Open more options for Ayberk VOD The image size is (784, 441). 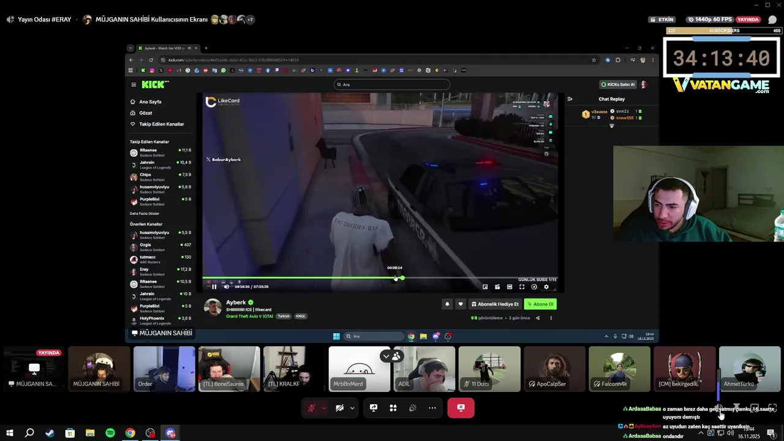click(551, 318)
